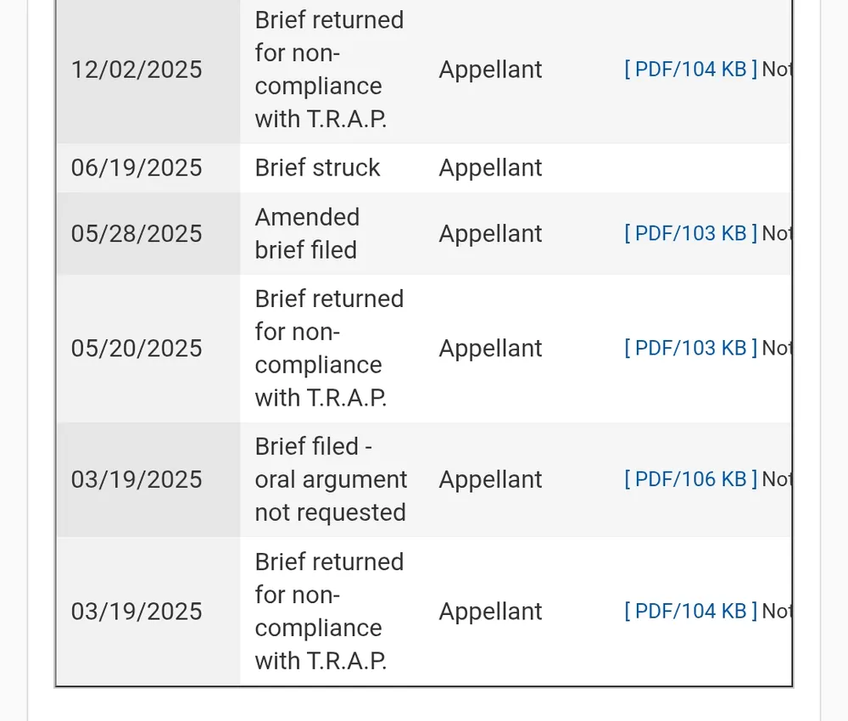Click "Brief filed - oral argument not requested" text
Image resolution: width=848 pixels, height=721 pixels.
tap(330, 479)
